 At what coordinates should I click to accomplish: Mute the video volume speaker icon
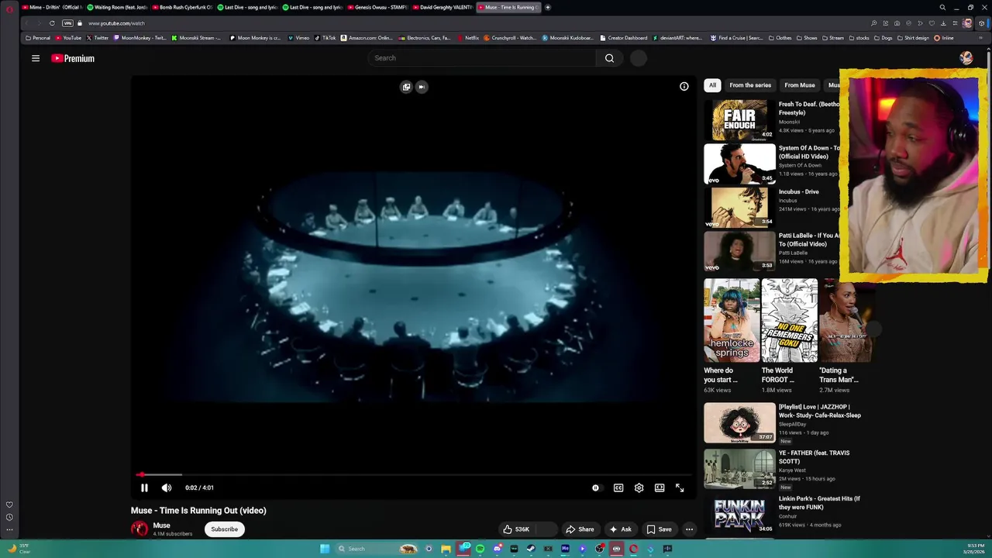167,487
